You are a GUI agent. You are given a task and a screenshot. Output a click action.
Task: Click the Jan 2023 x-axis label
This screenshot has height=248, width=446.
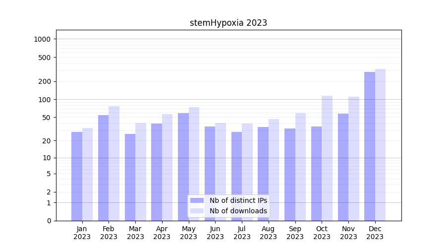click(82, 233)
